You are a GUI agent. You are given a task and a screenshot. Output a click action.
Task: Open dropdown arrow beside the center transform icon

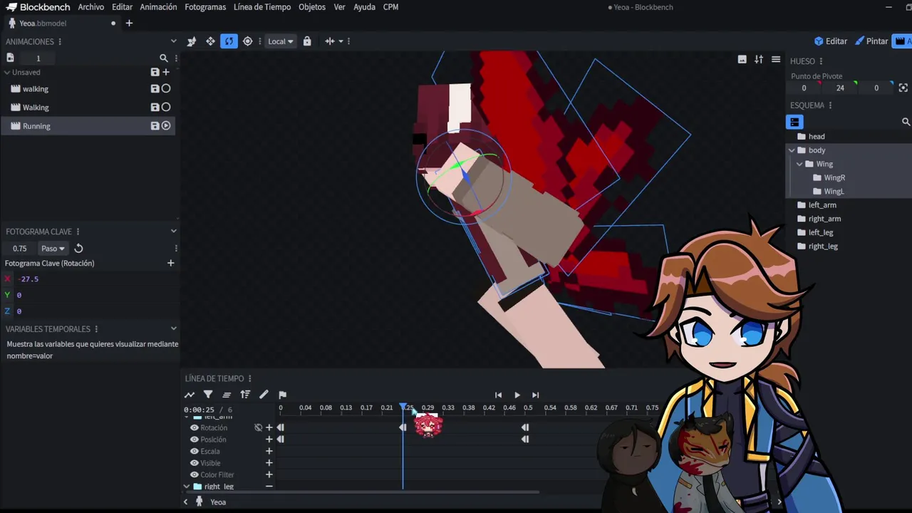[341, 41]
